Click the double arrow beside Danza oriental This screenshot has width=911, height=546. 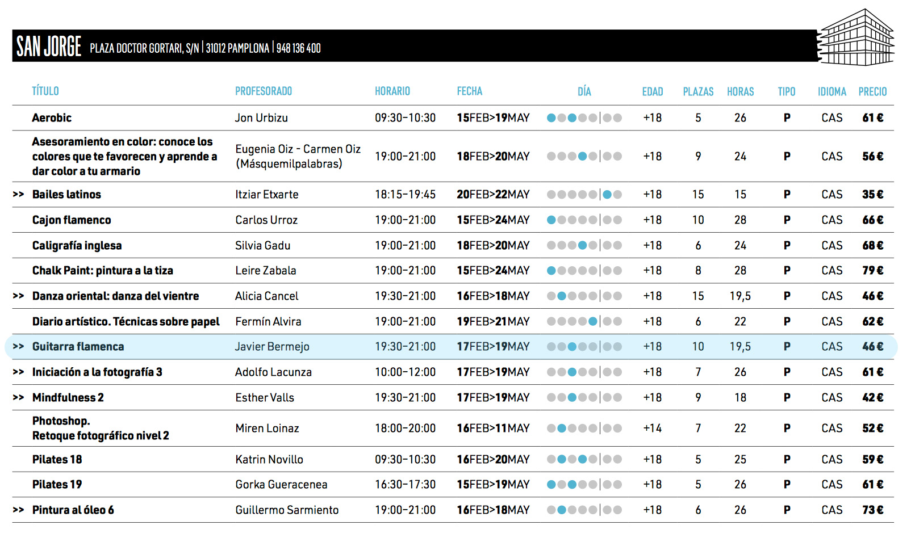[x=18, y=296]
